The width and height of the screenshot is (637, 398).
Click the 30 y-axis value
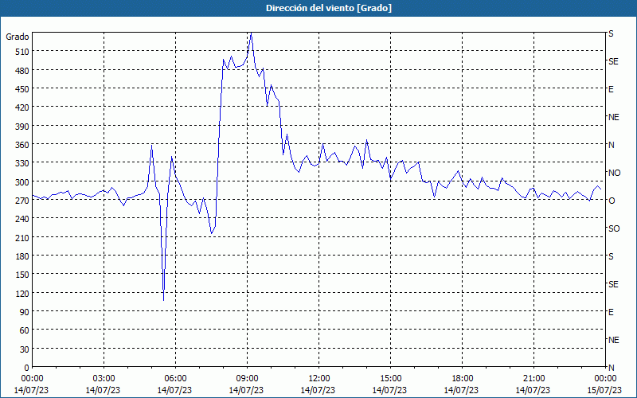[x=24, y=349]
